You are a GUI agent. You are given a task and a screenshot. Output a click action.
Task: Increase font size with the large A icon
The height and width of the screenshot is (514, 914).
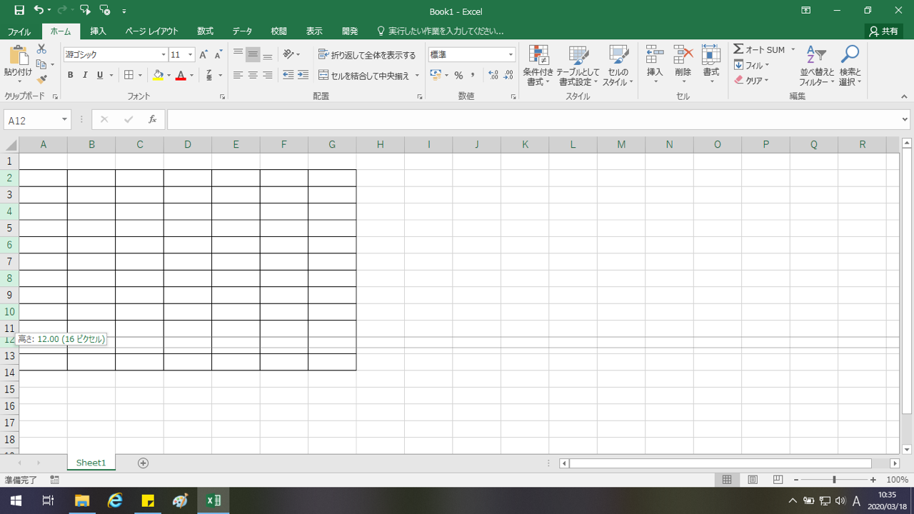pyautogui.click(x=204, y=55)
